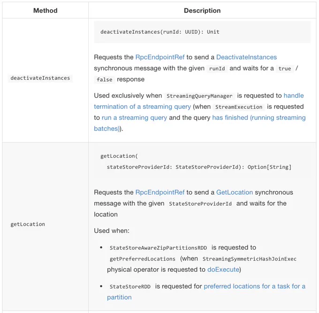Click the StateStoreRDD inline code
Image resolution: width=319 pixels, height=313 pixels.
(130, 287)
